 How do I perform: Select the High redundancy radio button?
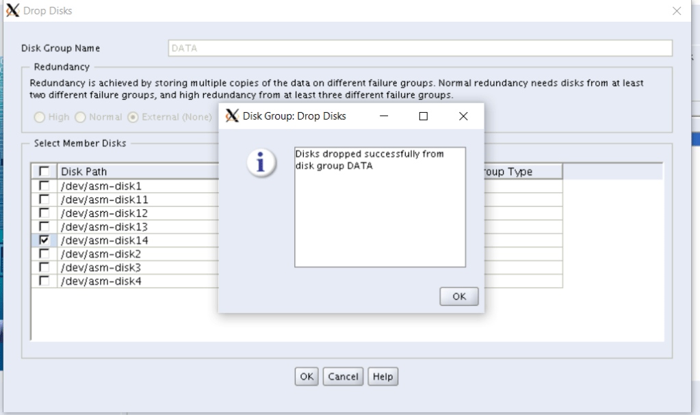coord(40,117)
